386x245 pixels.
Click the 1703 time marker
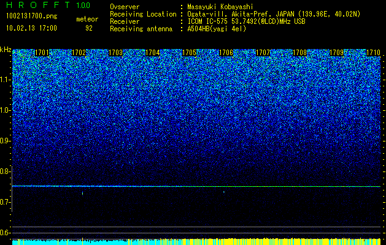(116, 53)
